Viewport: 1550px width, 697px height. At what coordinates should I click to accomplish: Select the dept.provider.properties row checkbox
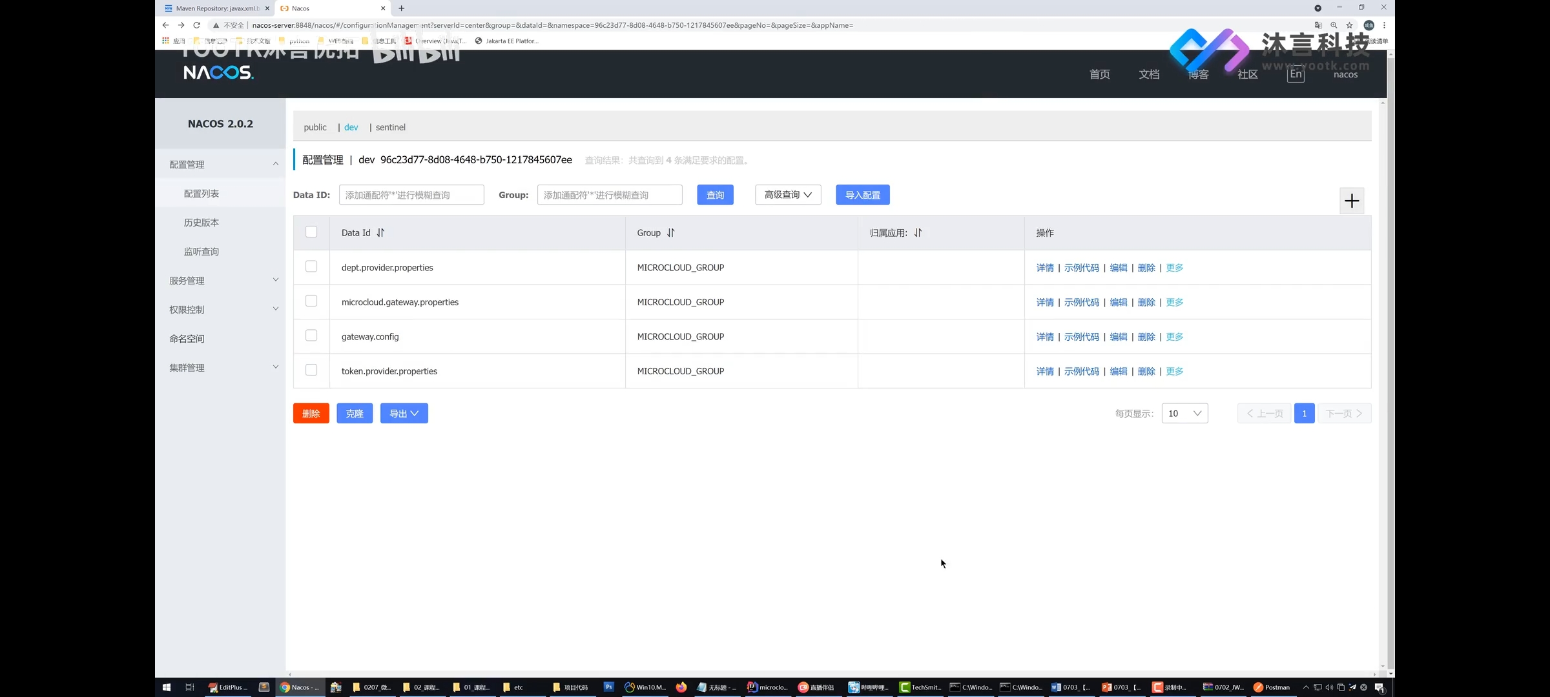[311, 267]
